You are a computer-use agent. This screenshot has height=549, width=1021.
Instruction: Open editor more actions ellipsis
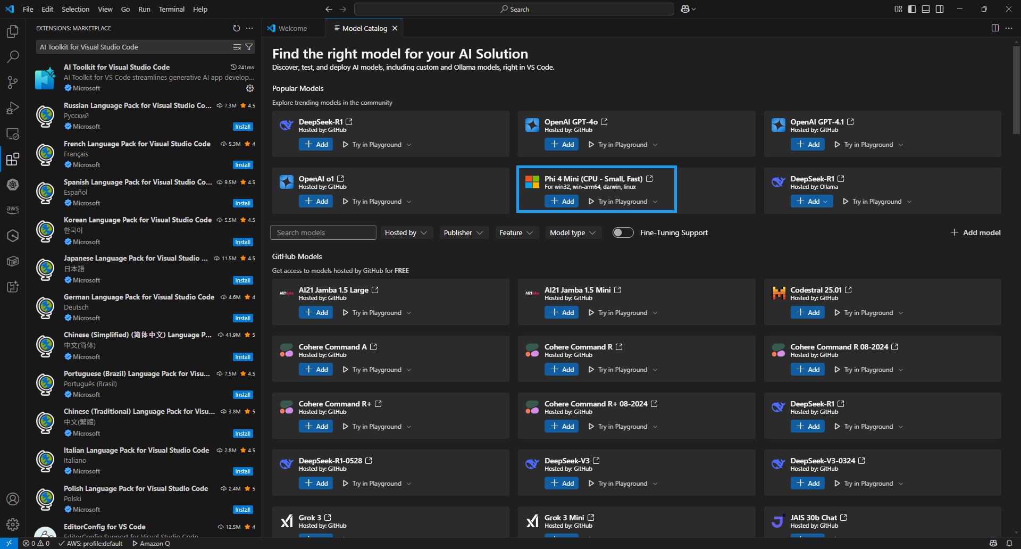[x=1009, y=28]
